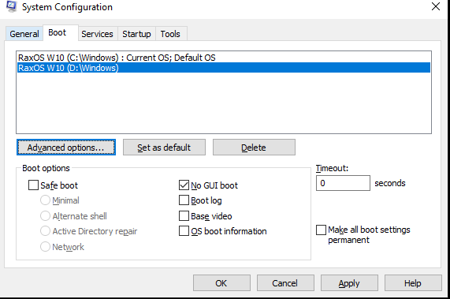Open Help for System Configuration
This screenshot has height=299, width=450.
click(x=413, y=283)
